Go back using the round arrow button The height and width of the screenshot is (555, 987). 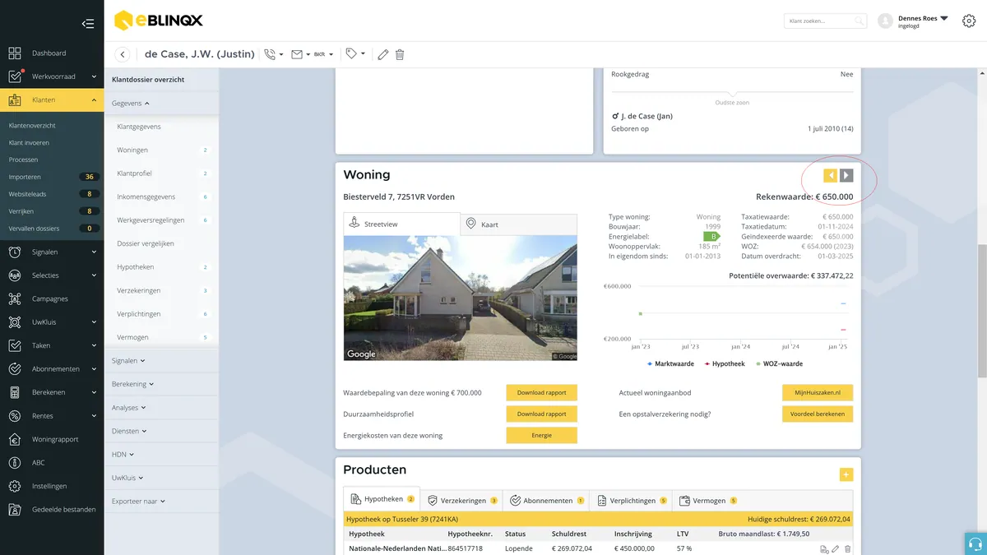(x=123, y=54)
